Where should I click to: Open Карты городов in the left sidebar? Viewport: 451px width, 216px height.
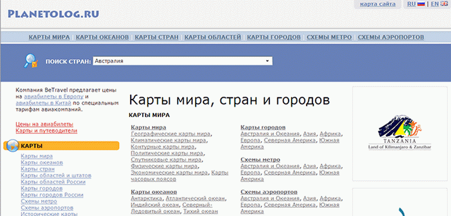42,188
